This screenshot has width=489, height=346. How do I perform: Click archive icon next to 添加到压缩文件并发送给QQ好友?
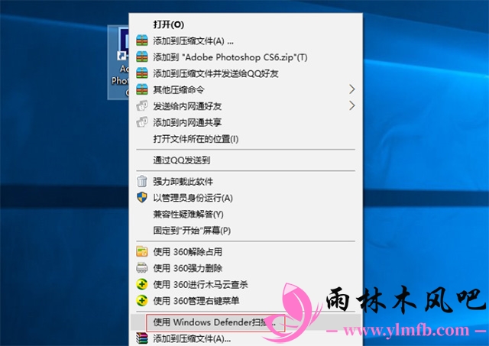click(x=142, y=73)
